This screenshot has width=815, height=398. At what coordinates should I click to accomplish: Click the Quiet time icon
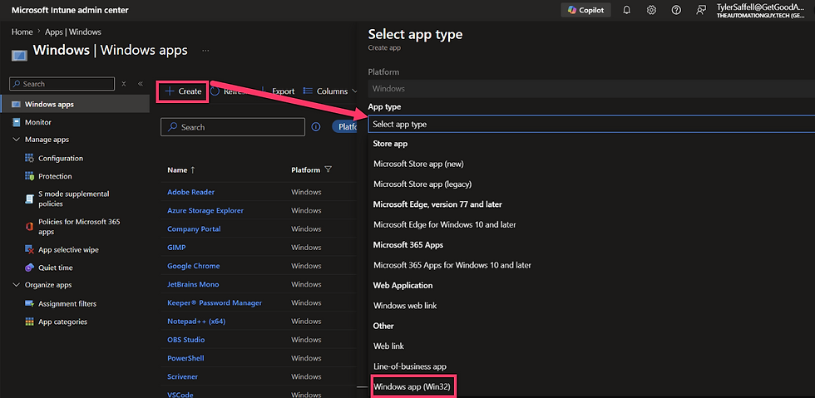[x=29, y=268]
